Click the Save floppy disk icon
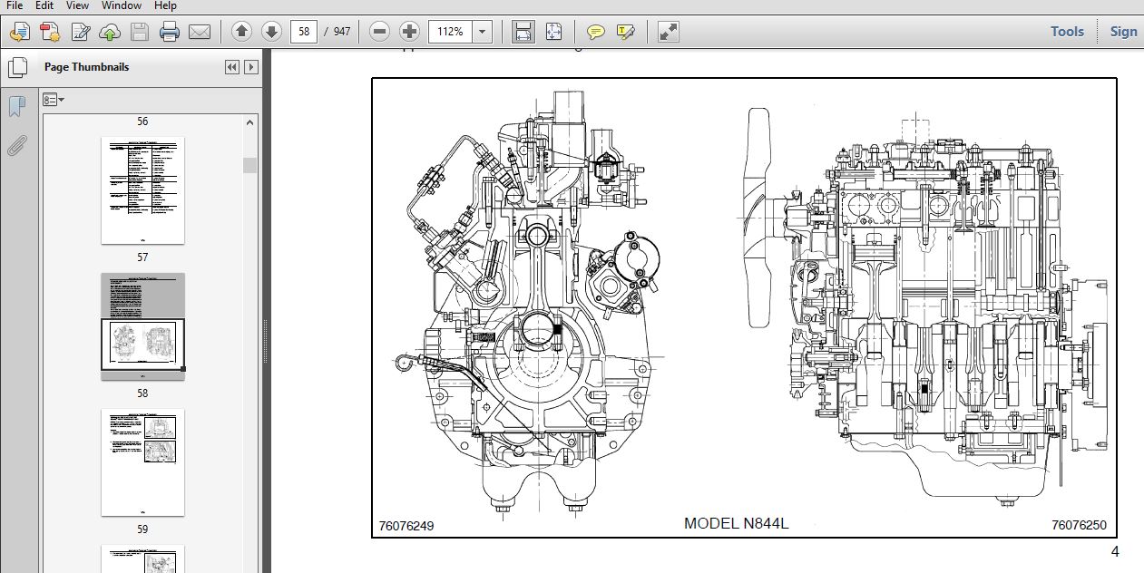The image size is (1144, 573). tap(139, 33)
